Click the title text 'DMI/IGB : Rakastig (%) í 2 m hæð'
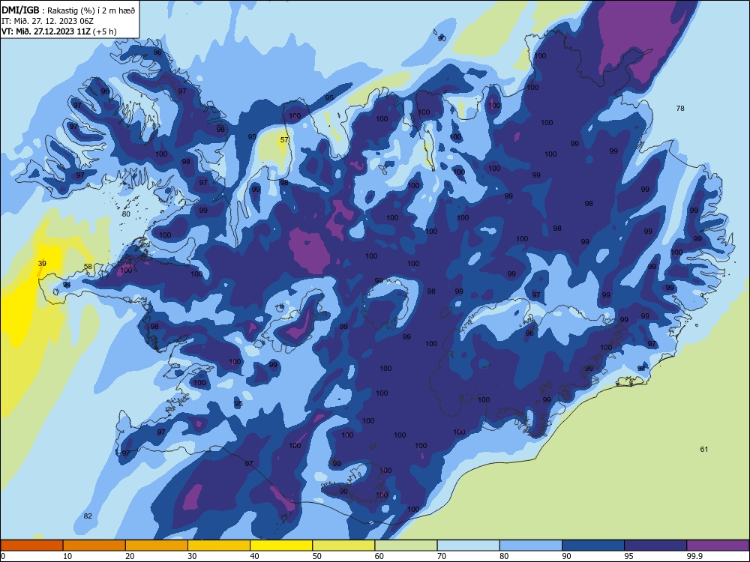750x562 pixels. [x=68, y=10]
